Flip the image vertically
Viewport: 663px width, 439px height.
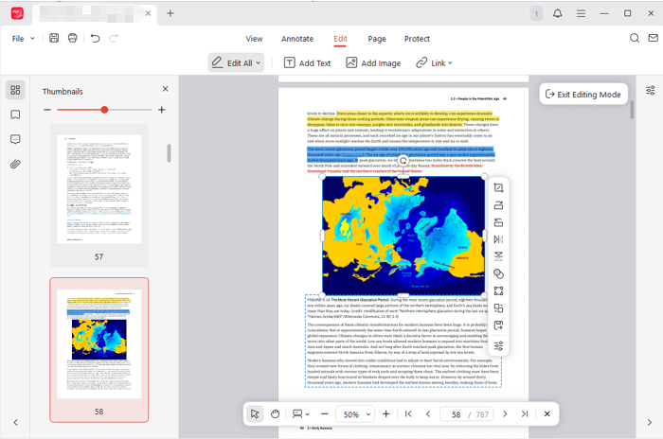click(498, 256)
